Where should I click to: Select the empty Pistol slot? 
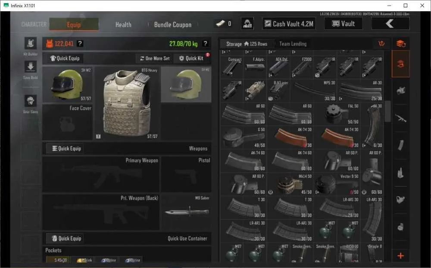coord(186,174)
